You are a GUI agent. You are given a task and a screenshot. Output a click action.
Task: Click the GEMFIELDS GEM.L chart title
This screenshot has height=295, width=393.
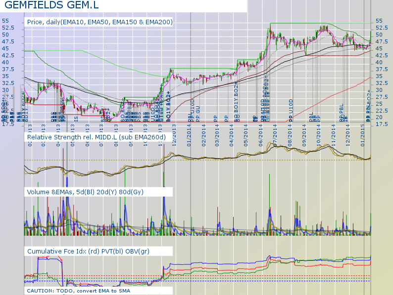51,5
